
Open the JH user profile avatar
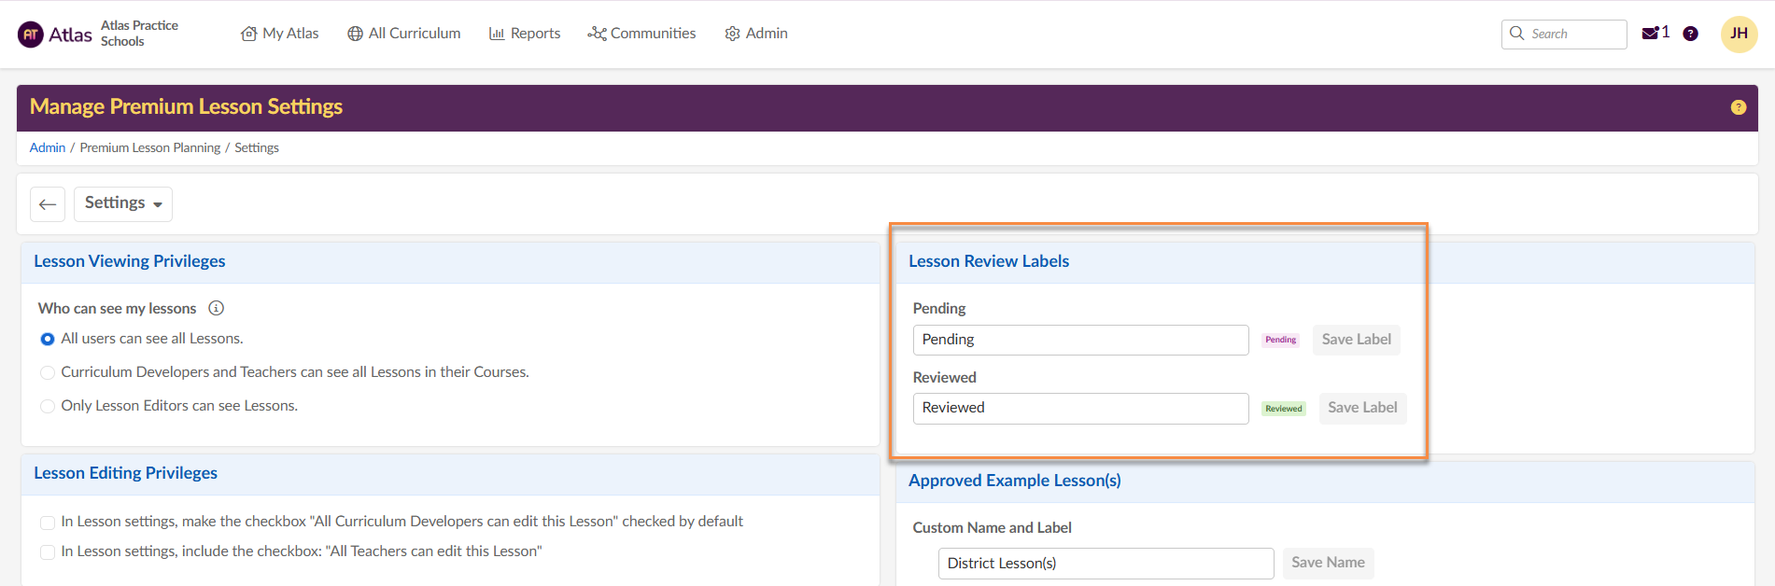point(1739,34)
